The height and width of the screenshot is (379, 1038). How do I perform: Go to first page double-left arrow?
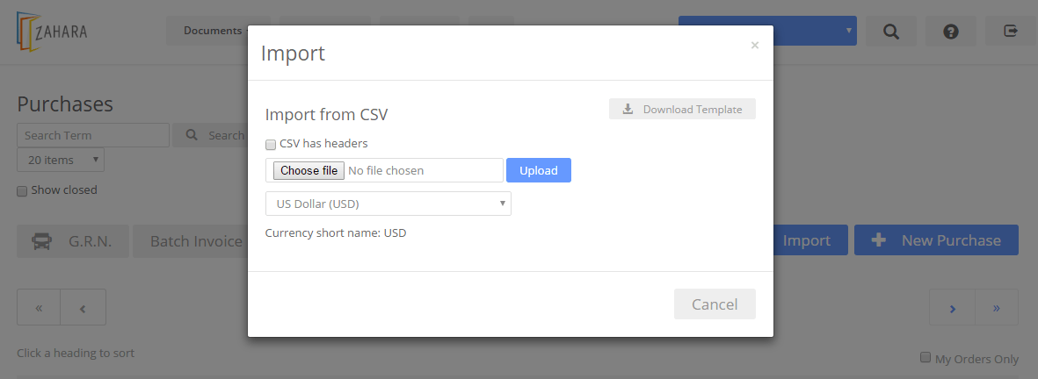click(x=39, y=307)
